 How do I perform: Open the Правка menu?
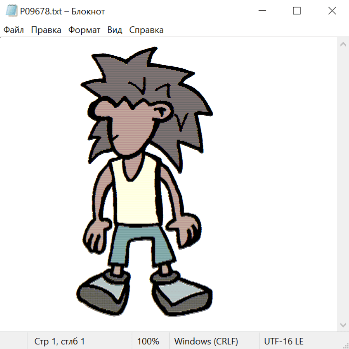[46, 30]
